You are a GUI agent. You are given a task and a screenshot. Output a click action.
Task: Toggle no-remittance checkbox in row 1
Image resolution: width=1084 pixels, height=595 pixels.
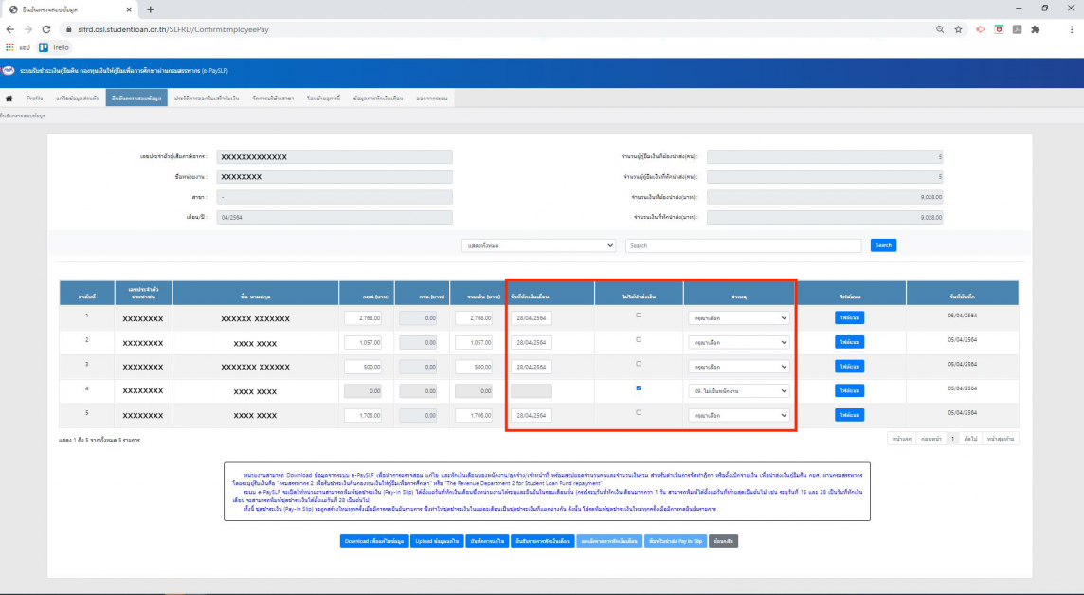click(639, 316)
